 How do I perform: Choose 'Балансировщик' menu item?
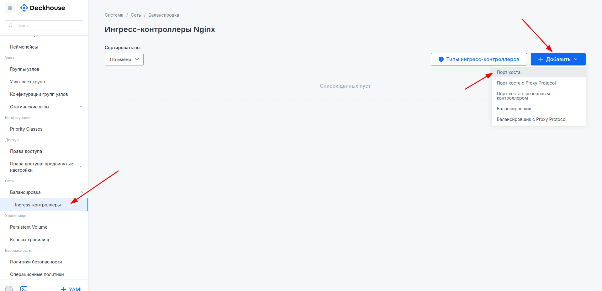click(514, 109)
